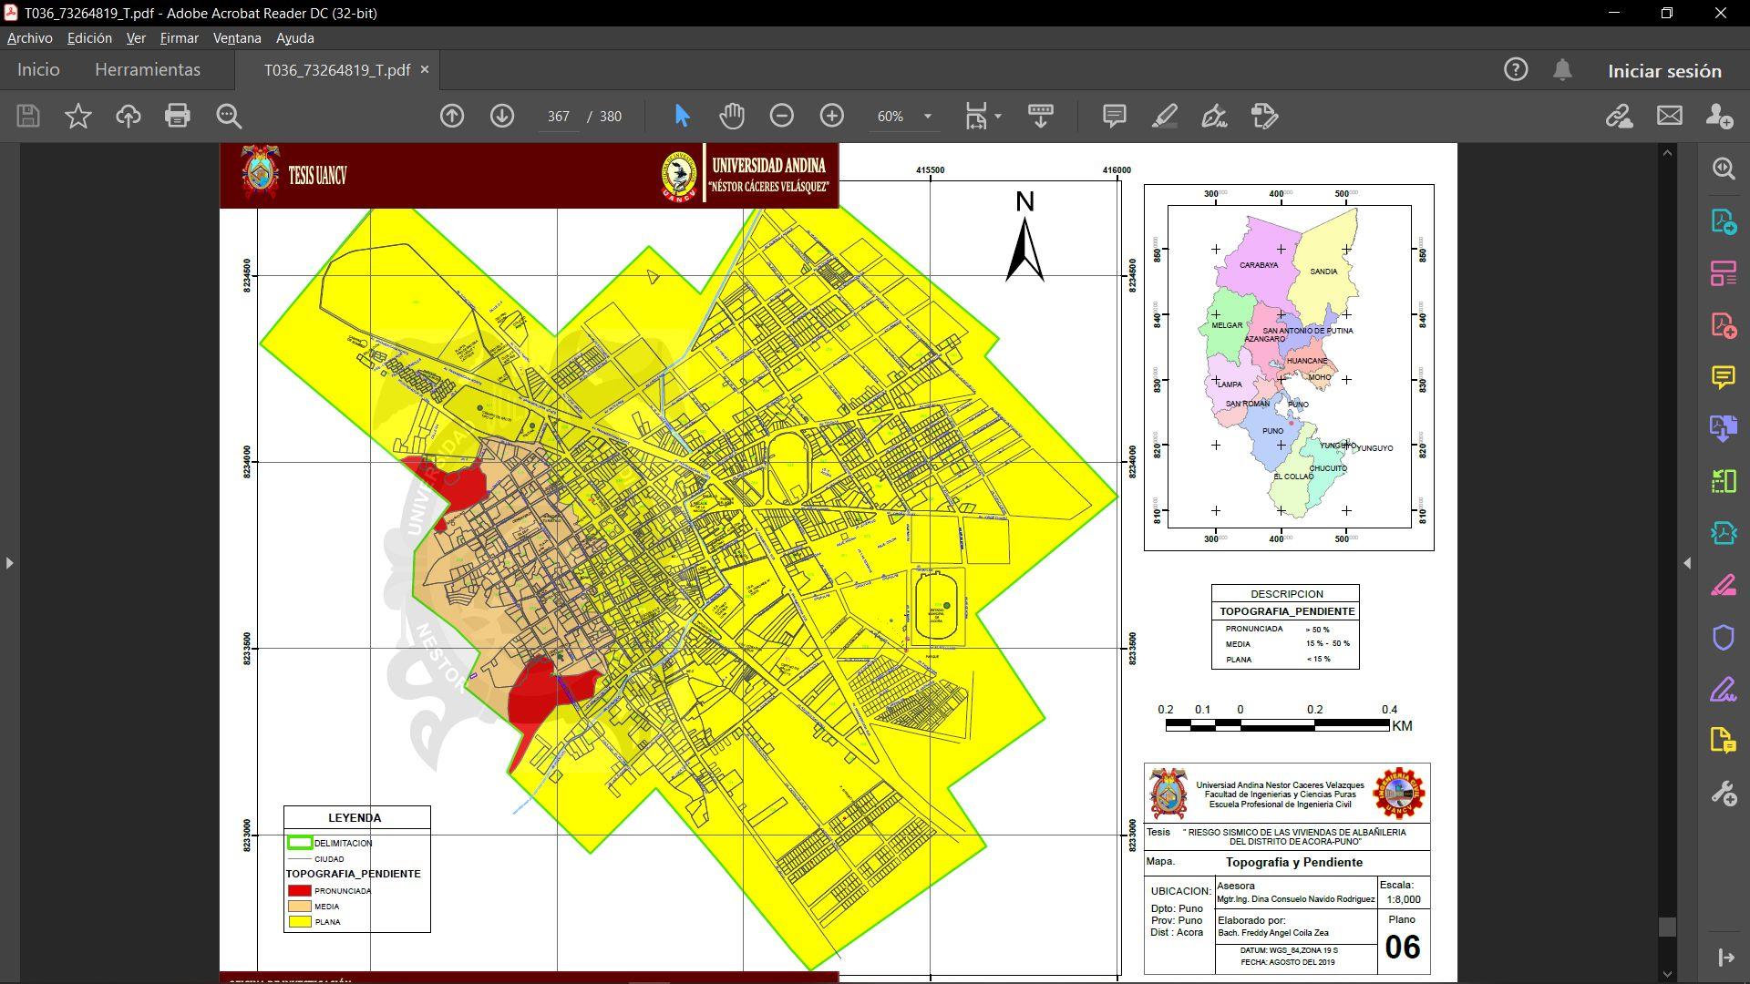Open Organize Pages layout tool
The height and width of the screenshot is (984, 1750).
[1723, 273]
